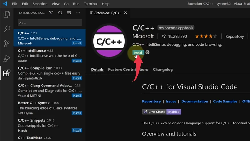This screenshot has width=250, height=141.
Task: Open the Documentation link
Action: click(194, 102)
